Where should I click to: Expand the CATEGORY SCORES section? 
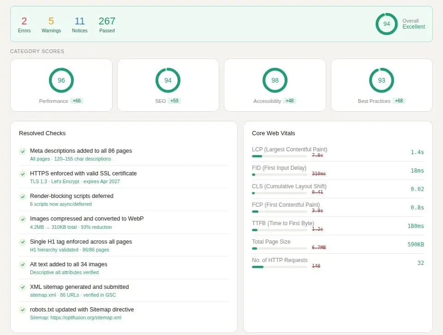37,51
